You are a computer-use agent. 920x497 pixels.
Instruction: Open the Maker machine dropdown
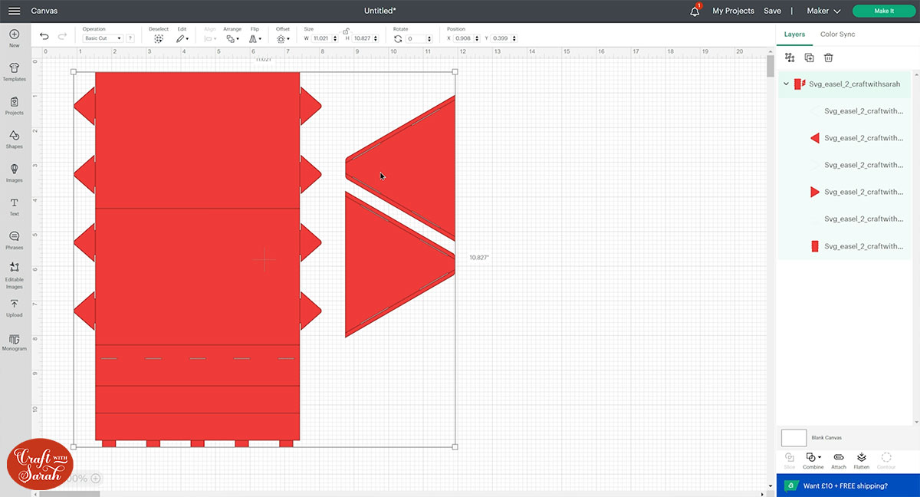tap(823, 12)
